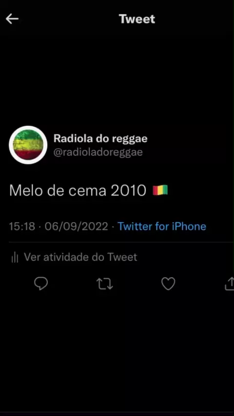Tap the Tweet header title

(137, 19)
